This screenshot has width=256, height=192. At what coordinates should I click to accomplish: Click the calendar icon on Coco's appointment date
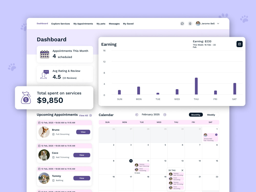[39, 146]
